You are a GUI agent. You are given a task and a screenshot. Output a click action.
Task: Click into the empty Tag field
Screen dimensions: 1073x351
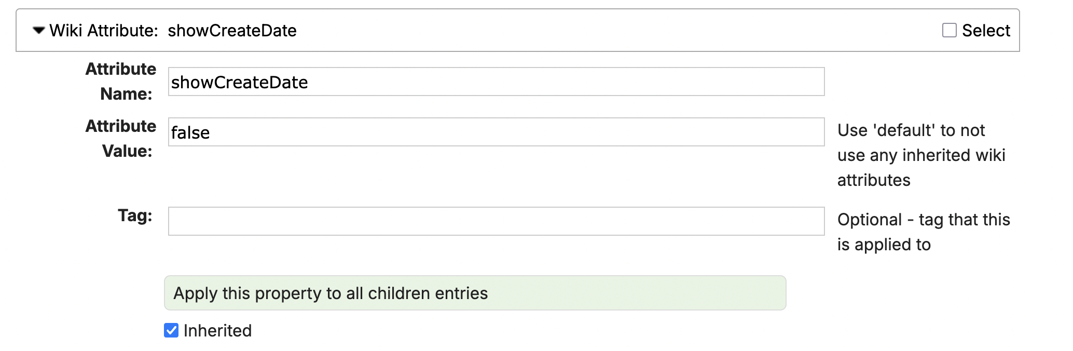(x=496, y=221)
